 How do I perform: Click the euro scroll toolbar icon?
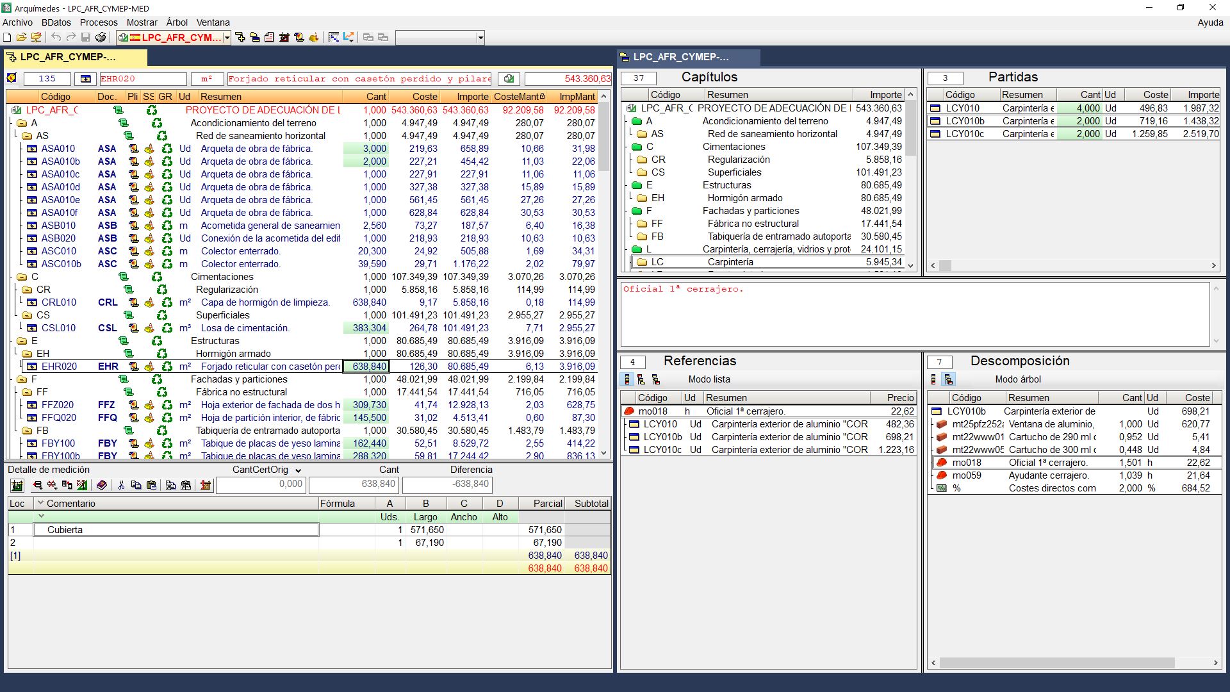(x=299, y=38)
